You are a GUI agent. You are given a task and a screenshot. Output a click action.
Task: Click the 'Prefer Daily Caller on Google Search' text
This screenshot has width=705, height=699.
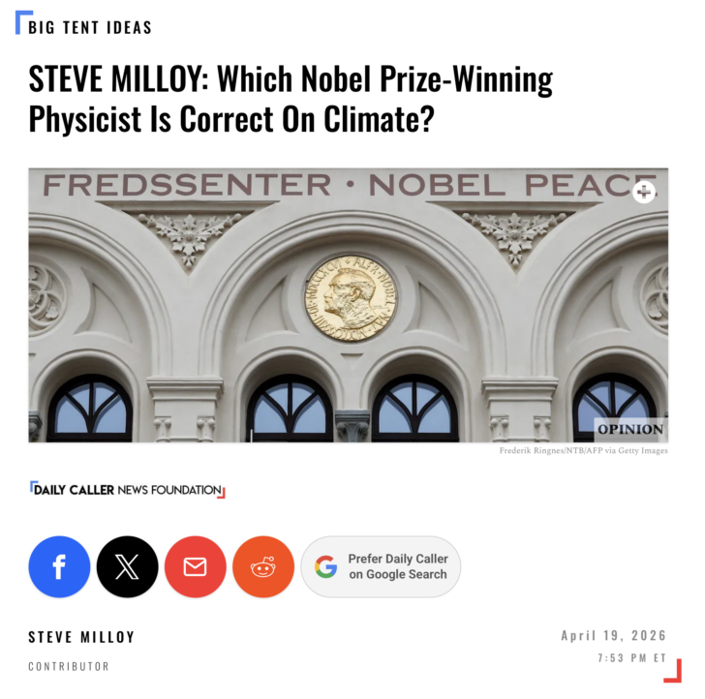398,567
